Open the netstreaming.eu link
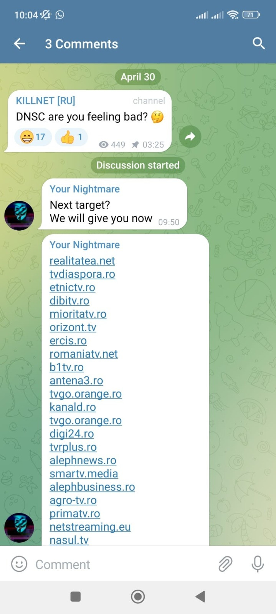 tap(90, 527)
